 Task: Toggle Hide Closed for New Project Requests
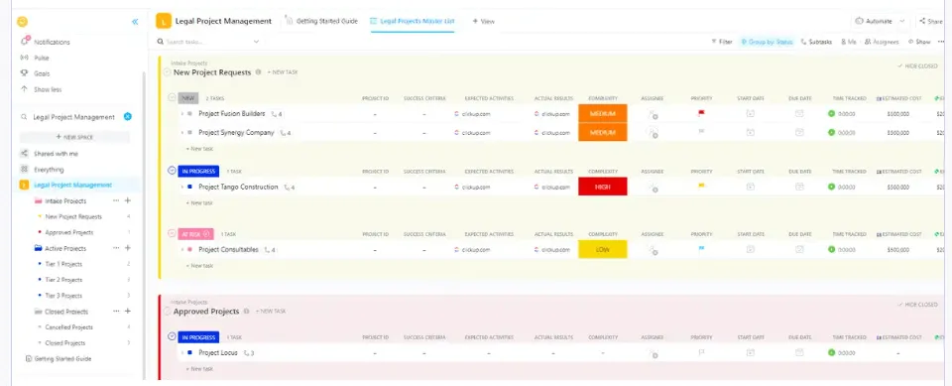pyautogui.click(x=917, y=66)
